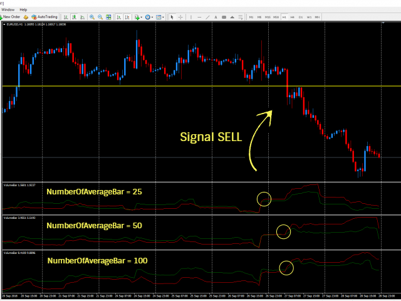The width and height of the screenshot is (401, 301).
Task: Click the zoom in magnifier icon
Action: pyautogui.click(x=92, y=17)
